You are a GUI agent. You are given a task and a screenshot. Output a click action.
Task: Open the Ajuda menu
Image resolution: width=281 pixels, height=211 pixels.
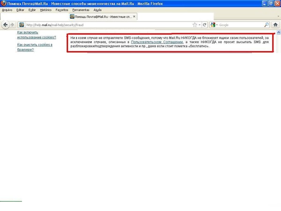97,10
